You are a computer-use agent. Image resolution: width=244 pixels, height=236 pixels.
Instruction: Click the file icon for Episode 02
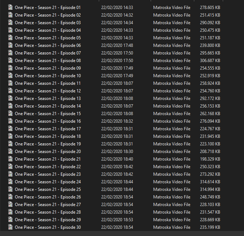click(10, 15)
